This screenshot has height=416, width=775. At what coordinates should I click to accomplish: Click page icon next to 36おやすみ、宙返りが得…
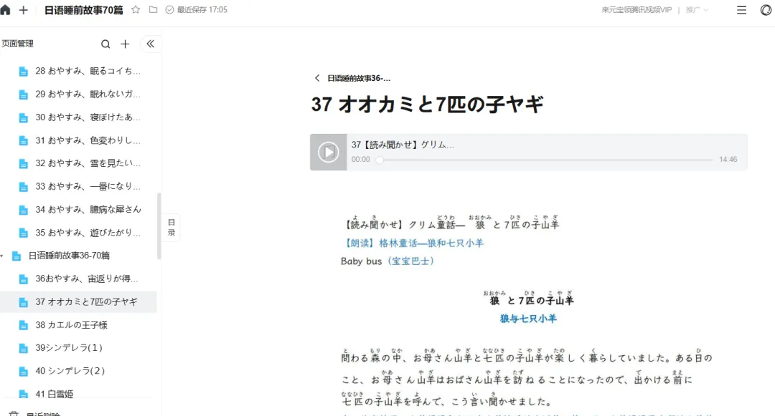23,279
